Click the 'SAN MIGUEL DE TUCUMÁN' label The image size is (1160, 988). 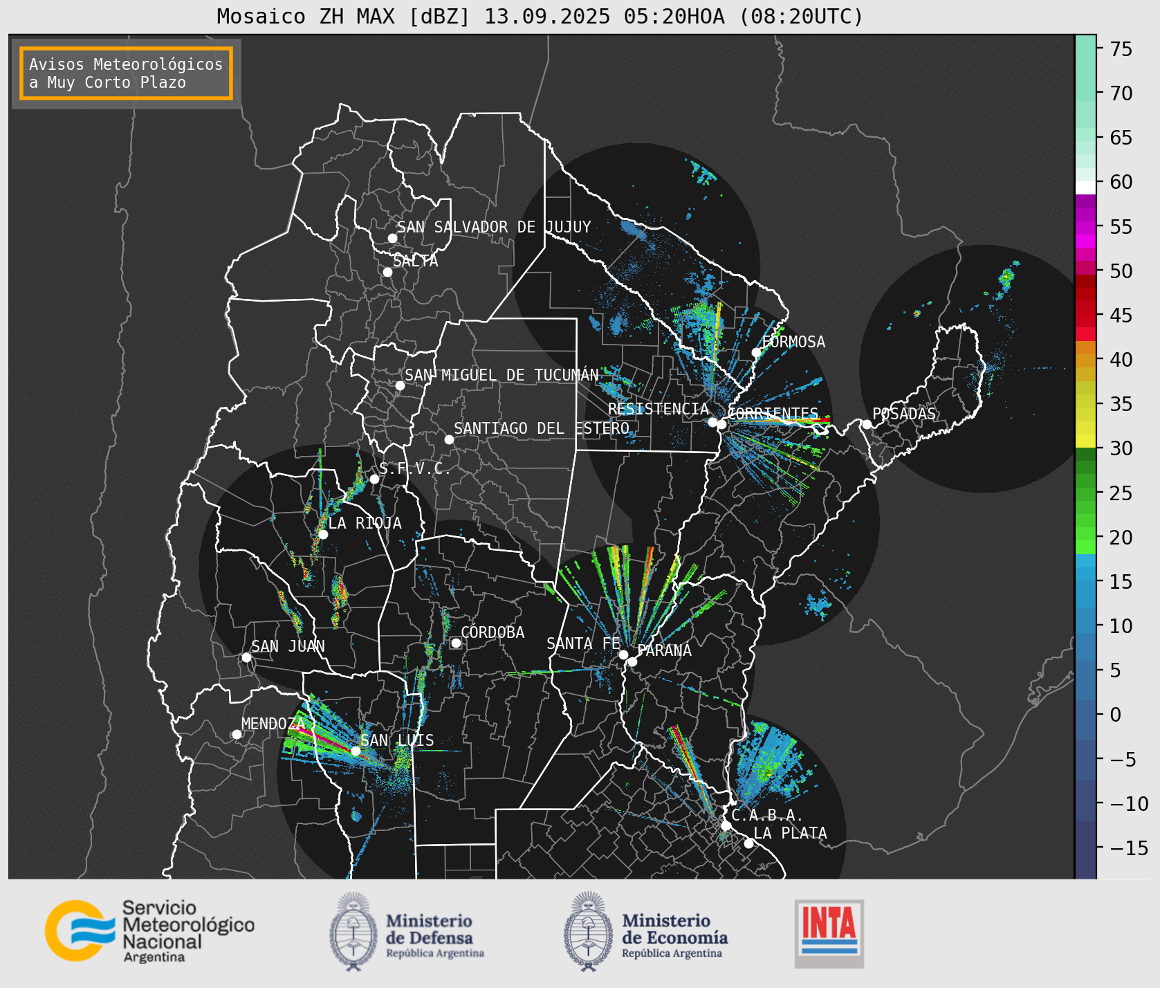pyautogui.click(x=501, y=375)
